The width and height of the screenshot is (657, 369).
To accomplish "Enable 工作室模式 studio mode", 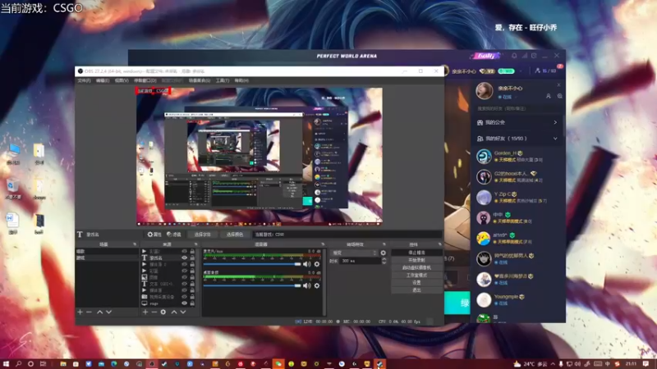I will click(416, 276).
